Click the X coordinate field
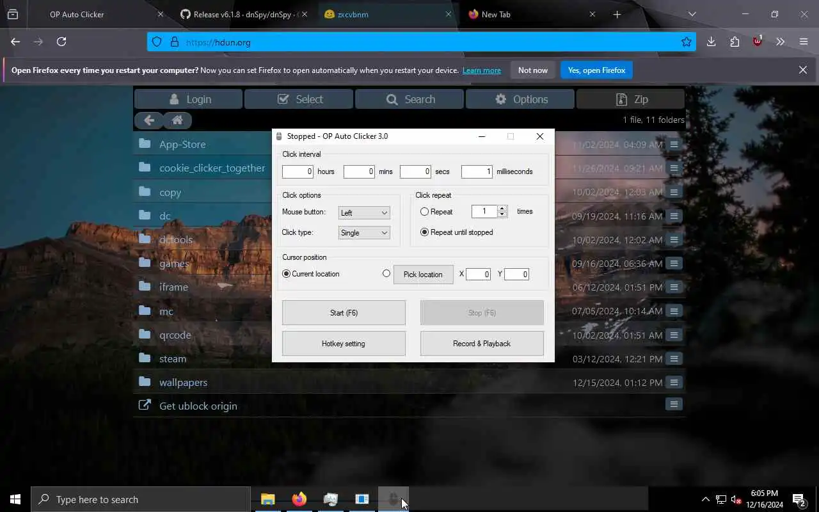Image resolution: width=819 pixels, height=512 pixels. coord(478,275)
